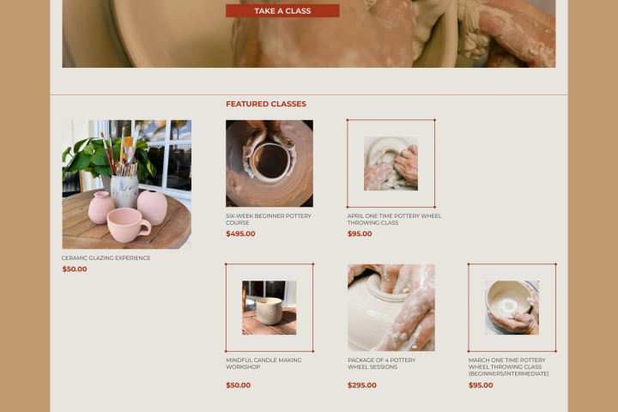Click the Six-Week Beginner Pottery Course title
Viewport: 618px width, 412px height.
[x=269, y=219]
